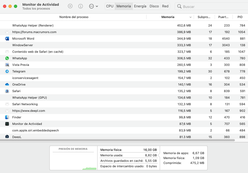Select the Microsoft Word process name
Image resolution: width=248 pixels, height=173 pixels.
[23, 39]
